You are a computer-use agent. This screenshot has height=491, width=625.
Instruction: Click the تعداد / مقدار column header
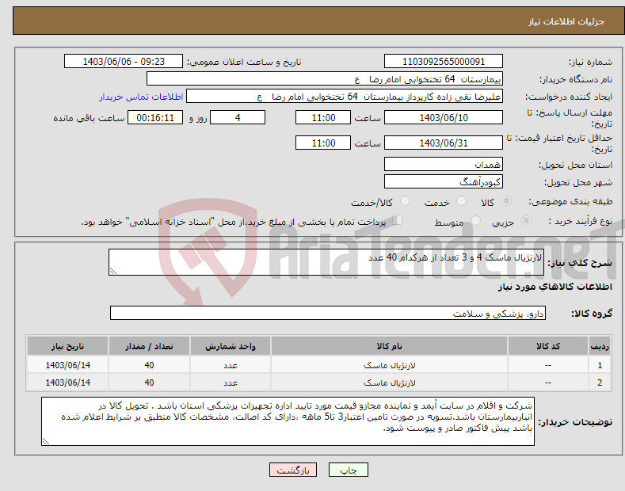coord(149,346)
